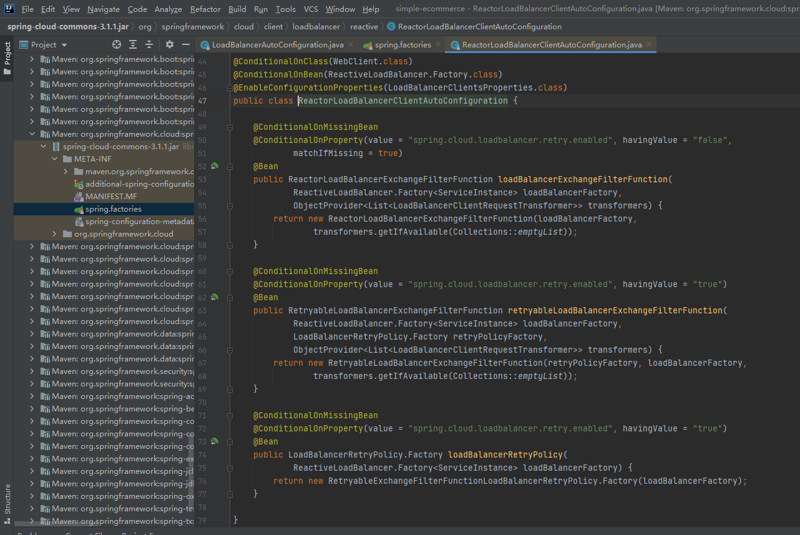800x535 pixels.
Task: Open the Navigate menu
Action: (104, 9)
